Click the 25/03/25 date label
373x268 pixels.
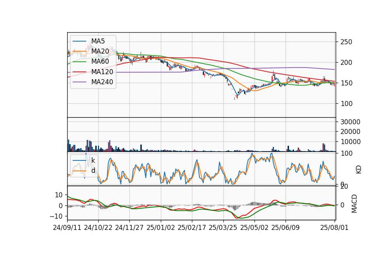coord(223,228)
